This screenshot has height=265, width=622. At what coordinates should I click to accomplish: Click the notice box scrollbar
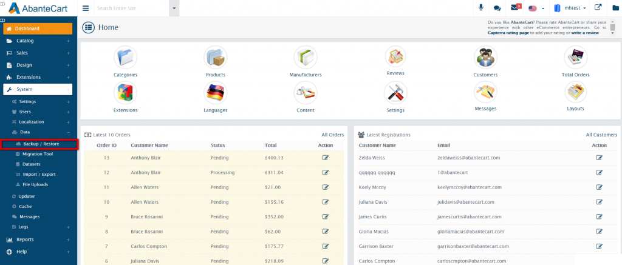pos(613,27)
